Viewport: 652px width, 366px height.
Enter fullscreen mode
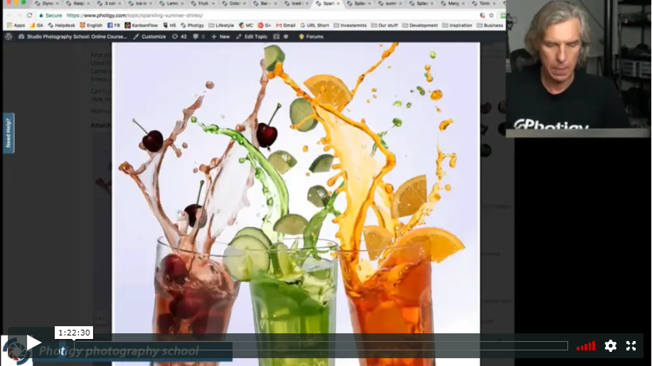click(x=631, y=345)
